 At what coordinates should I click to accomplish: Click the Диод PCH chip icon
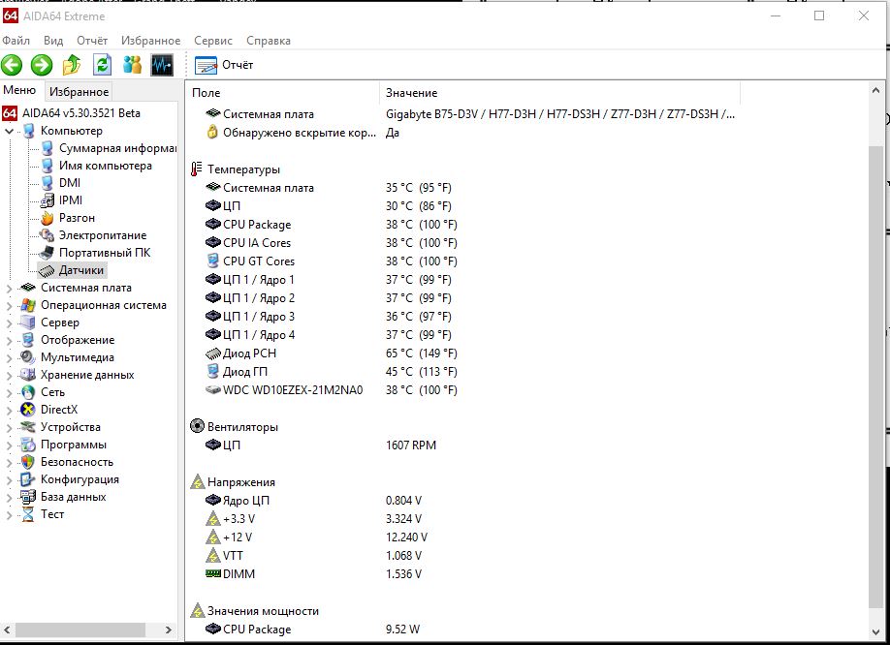pos(213,353)
